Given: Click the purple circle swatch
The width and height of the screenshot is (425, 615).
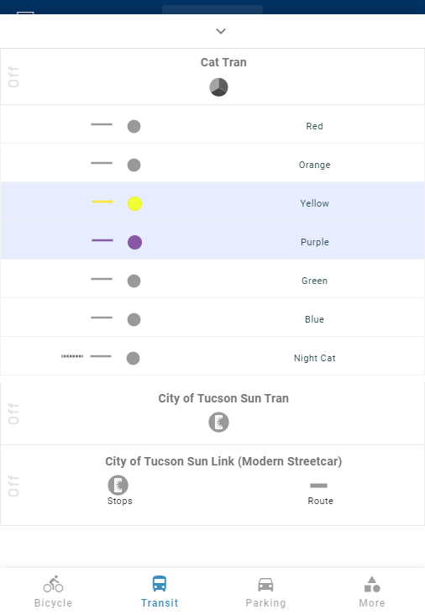Looking at the screenshot, I should click(135, 243).
